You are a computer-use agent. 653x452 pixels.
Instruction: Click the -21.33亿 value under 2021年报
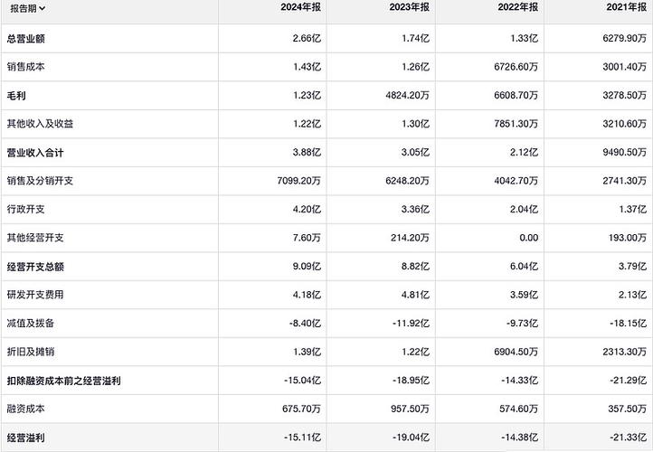(x=622, y=438)
